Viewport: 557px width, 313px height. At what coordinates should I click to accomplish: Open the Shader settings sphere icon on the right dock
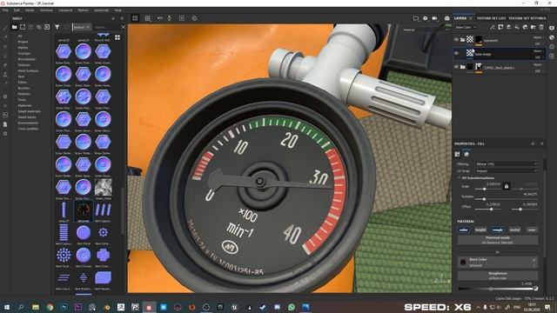(x=552, y=37)
